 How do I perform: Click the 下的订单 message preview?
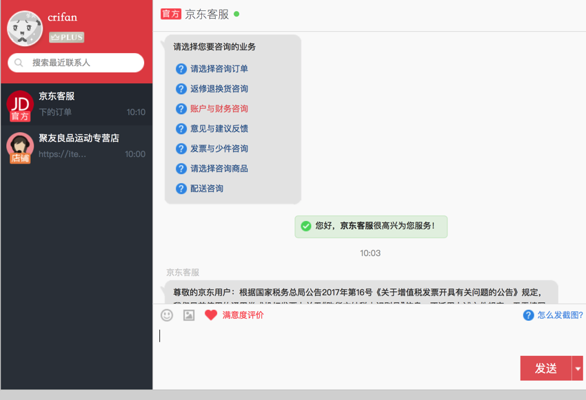click(55, 112)
